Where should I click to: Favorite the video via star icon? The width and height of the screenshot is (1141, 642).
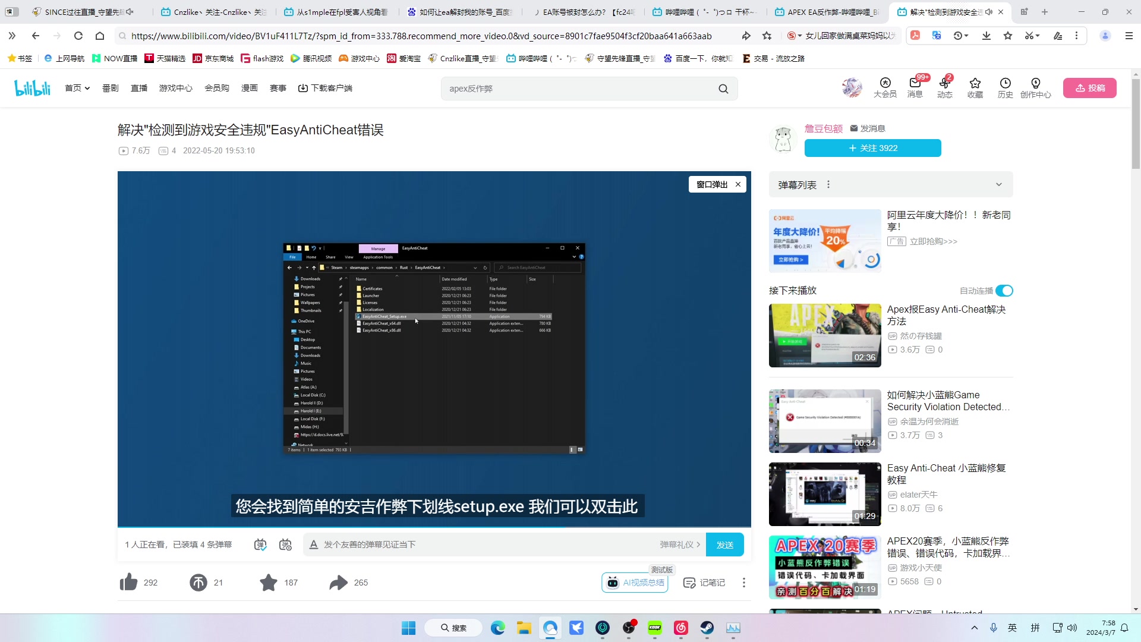(x=269, y=583)
